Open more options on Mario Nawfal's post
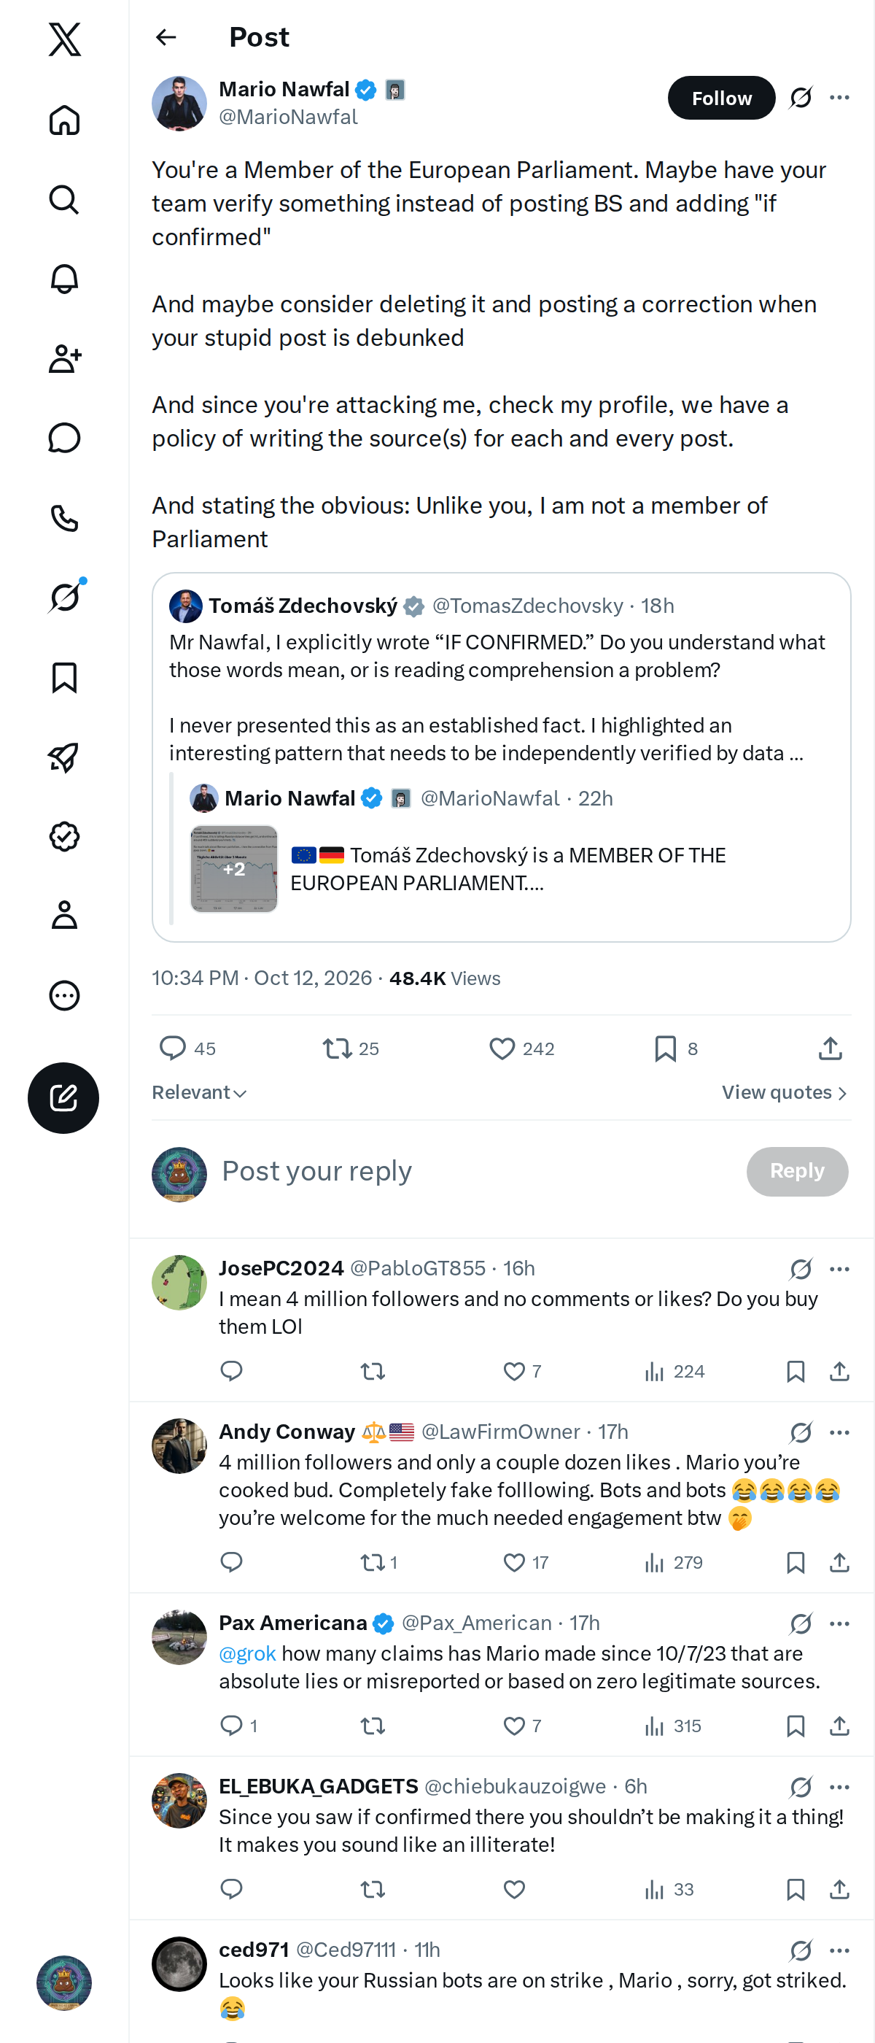Screen dimensions: 875x2043 (x=839, y=98)
